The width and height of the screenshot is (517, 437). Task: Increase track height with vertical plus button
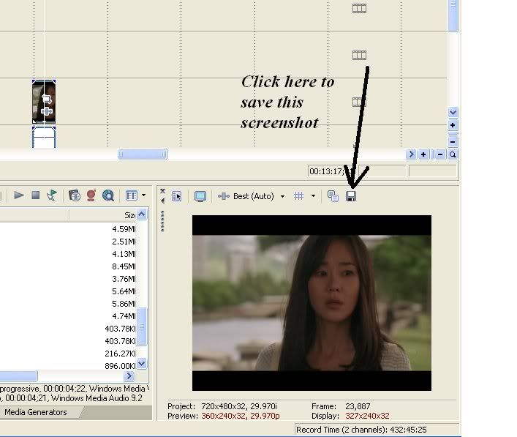tap(453, 125)
